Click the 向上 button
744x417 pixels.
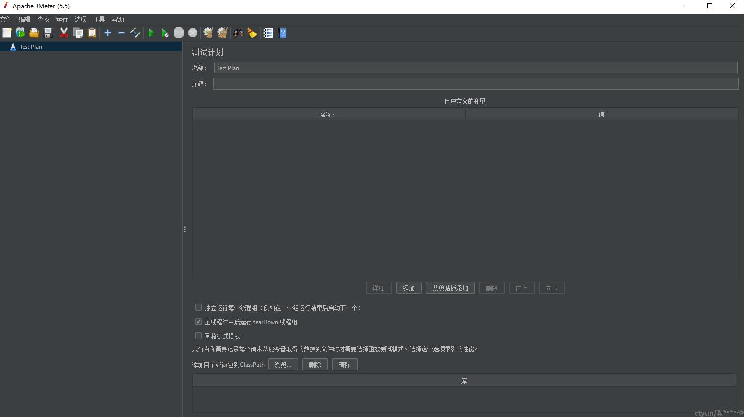coord(521,288)
